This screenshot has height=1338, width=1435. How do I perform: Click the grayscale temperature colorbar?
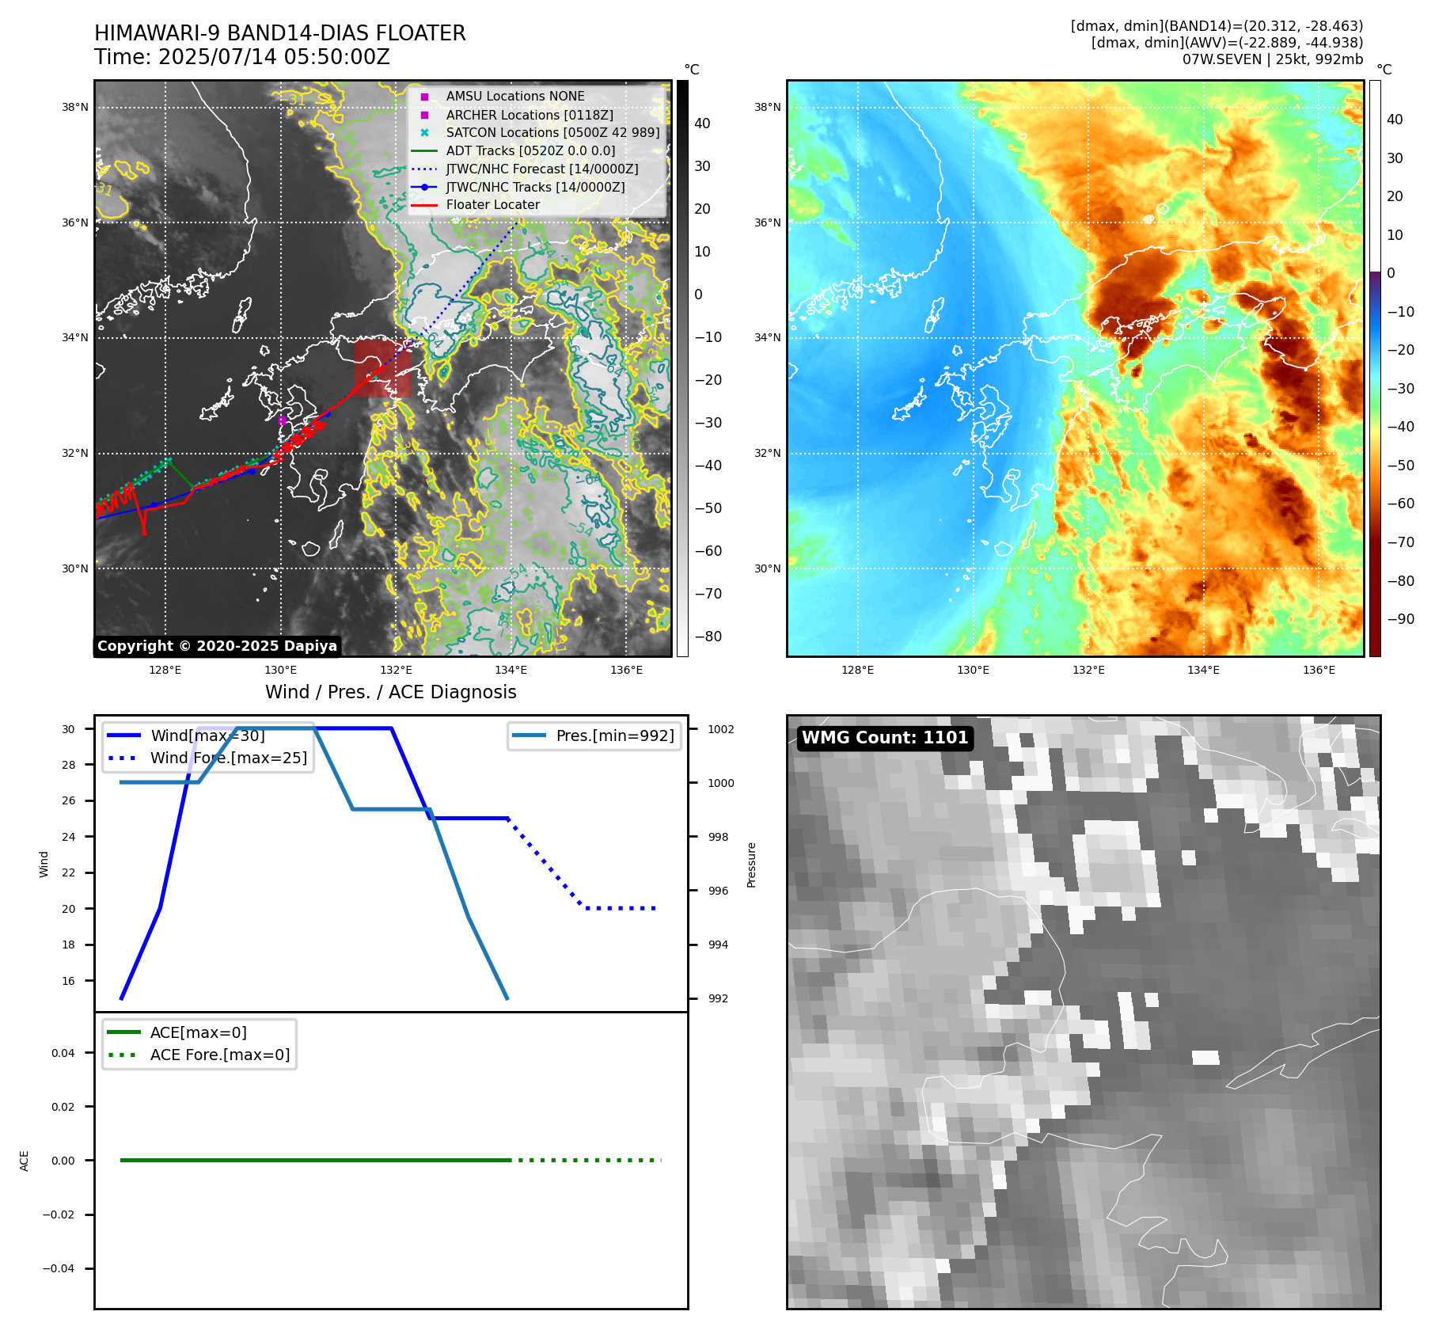tap(682, 368)
